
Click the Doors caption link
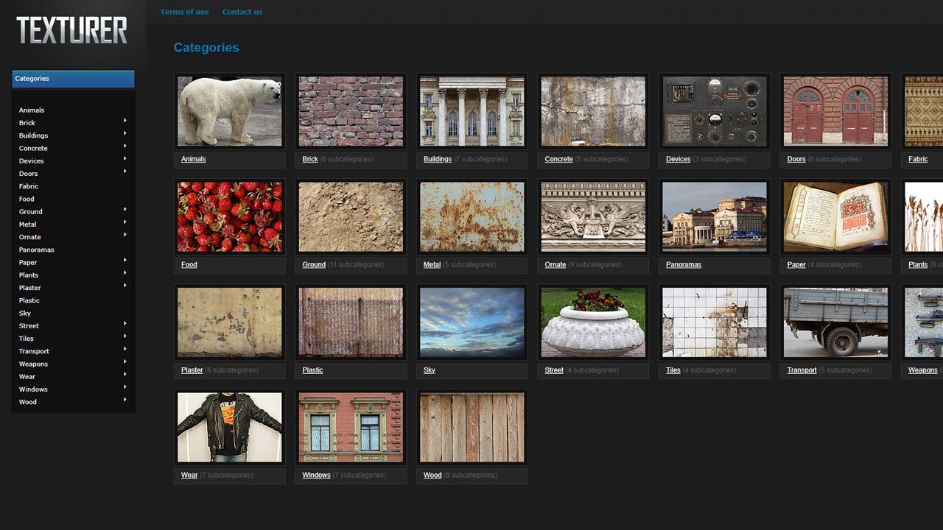pos(796,159)
